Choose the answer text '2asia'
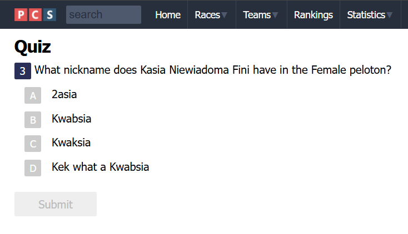 [x=64, y=95]
